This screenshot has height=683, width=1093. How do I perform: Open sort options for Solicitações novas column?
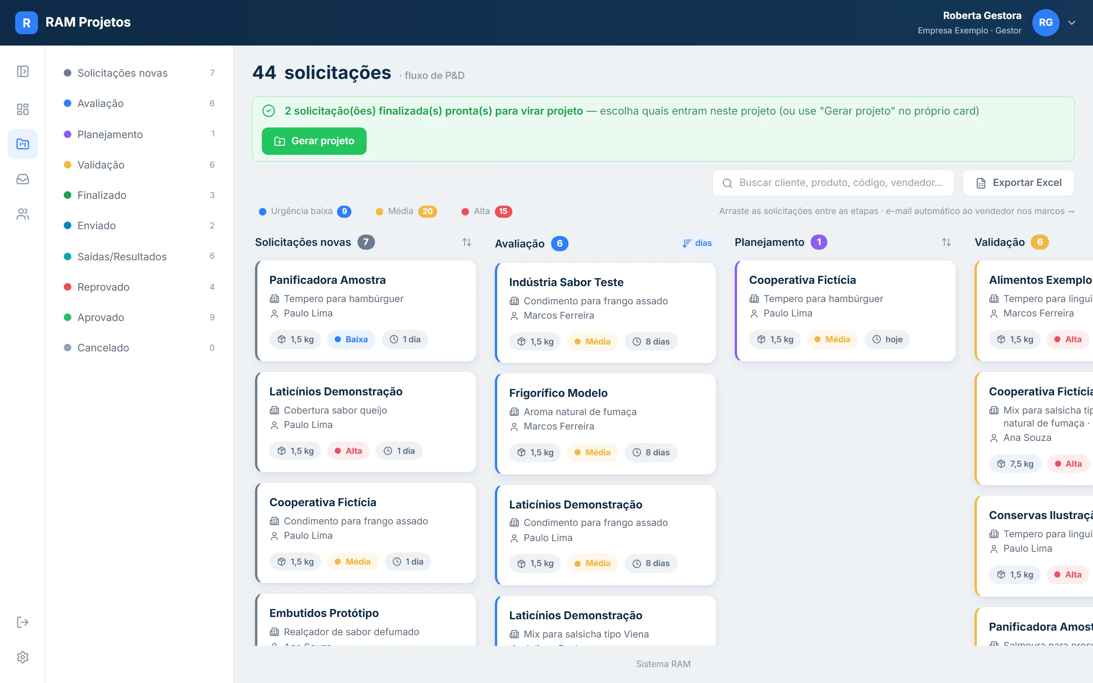tap(466, 242)
